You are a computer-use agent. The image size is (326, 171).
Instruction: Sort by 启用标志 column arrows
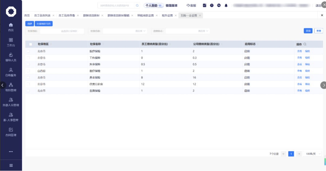pyautogui.click(x=258, y=44)
